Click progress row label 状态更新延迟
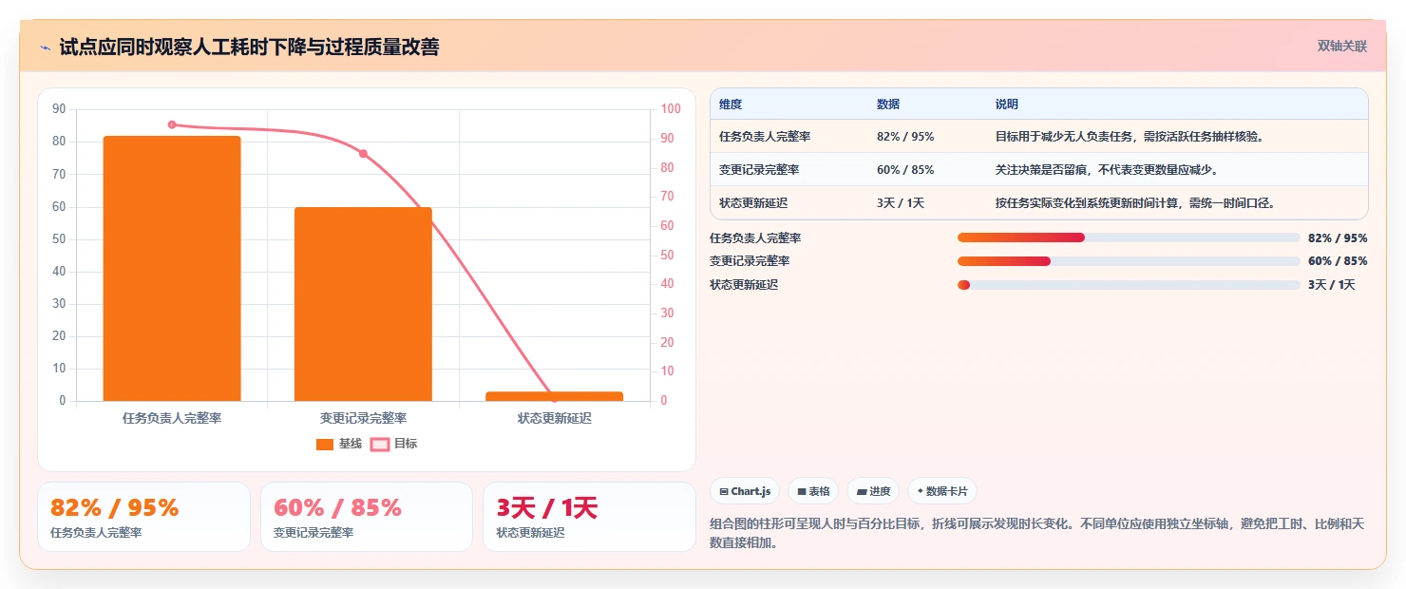The width and height of the screenshot is (1406, 589). [744, 285]
